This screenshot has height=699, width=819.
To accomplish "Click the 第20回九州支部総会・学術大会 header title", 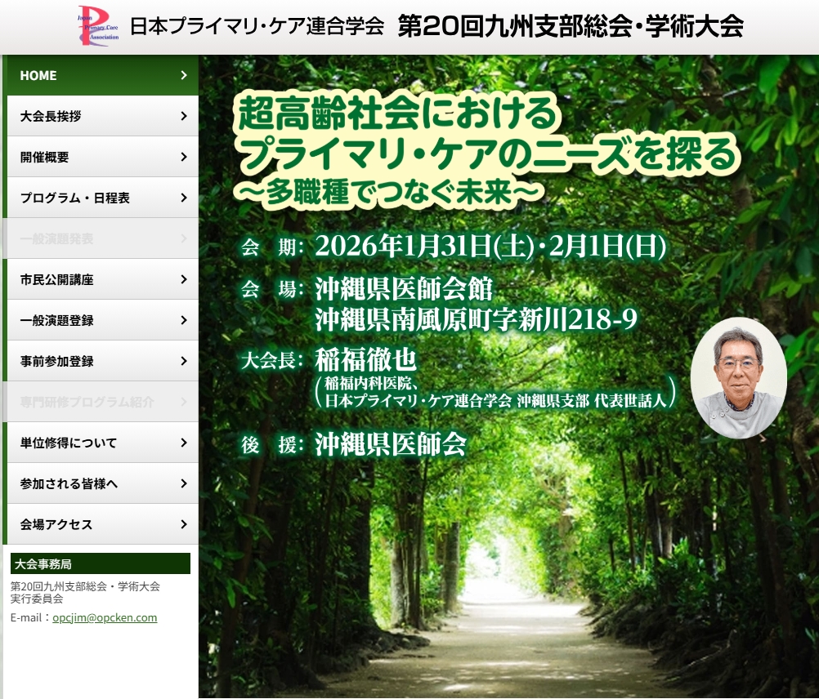I will (571, 26).
